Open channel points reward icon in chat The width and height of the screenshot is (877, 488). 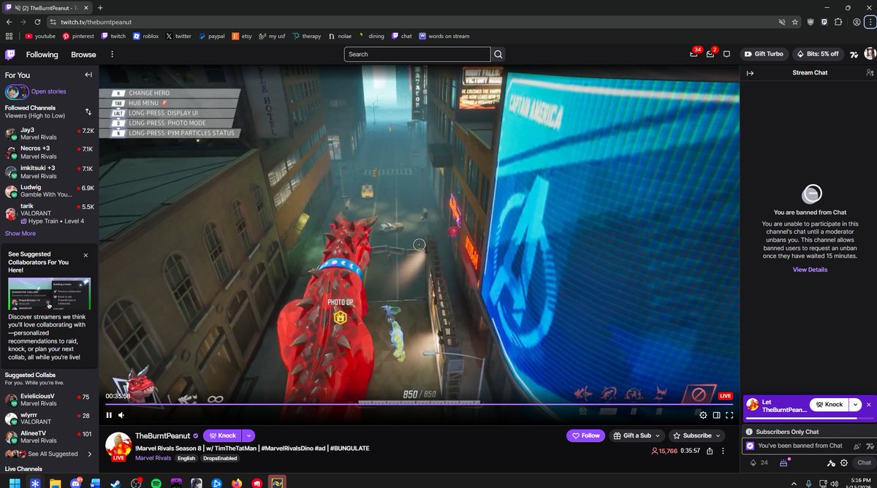point(785,462)
